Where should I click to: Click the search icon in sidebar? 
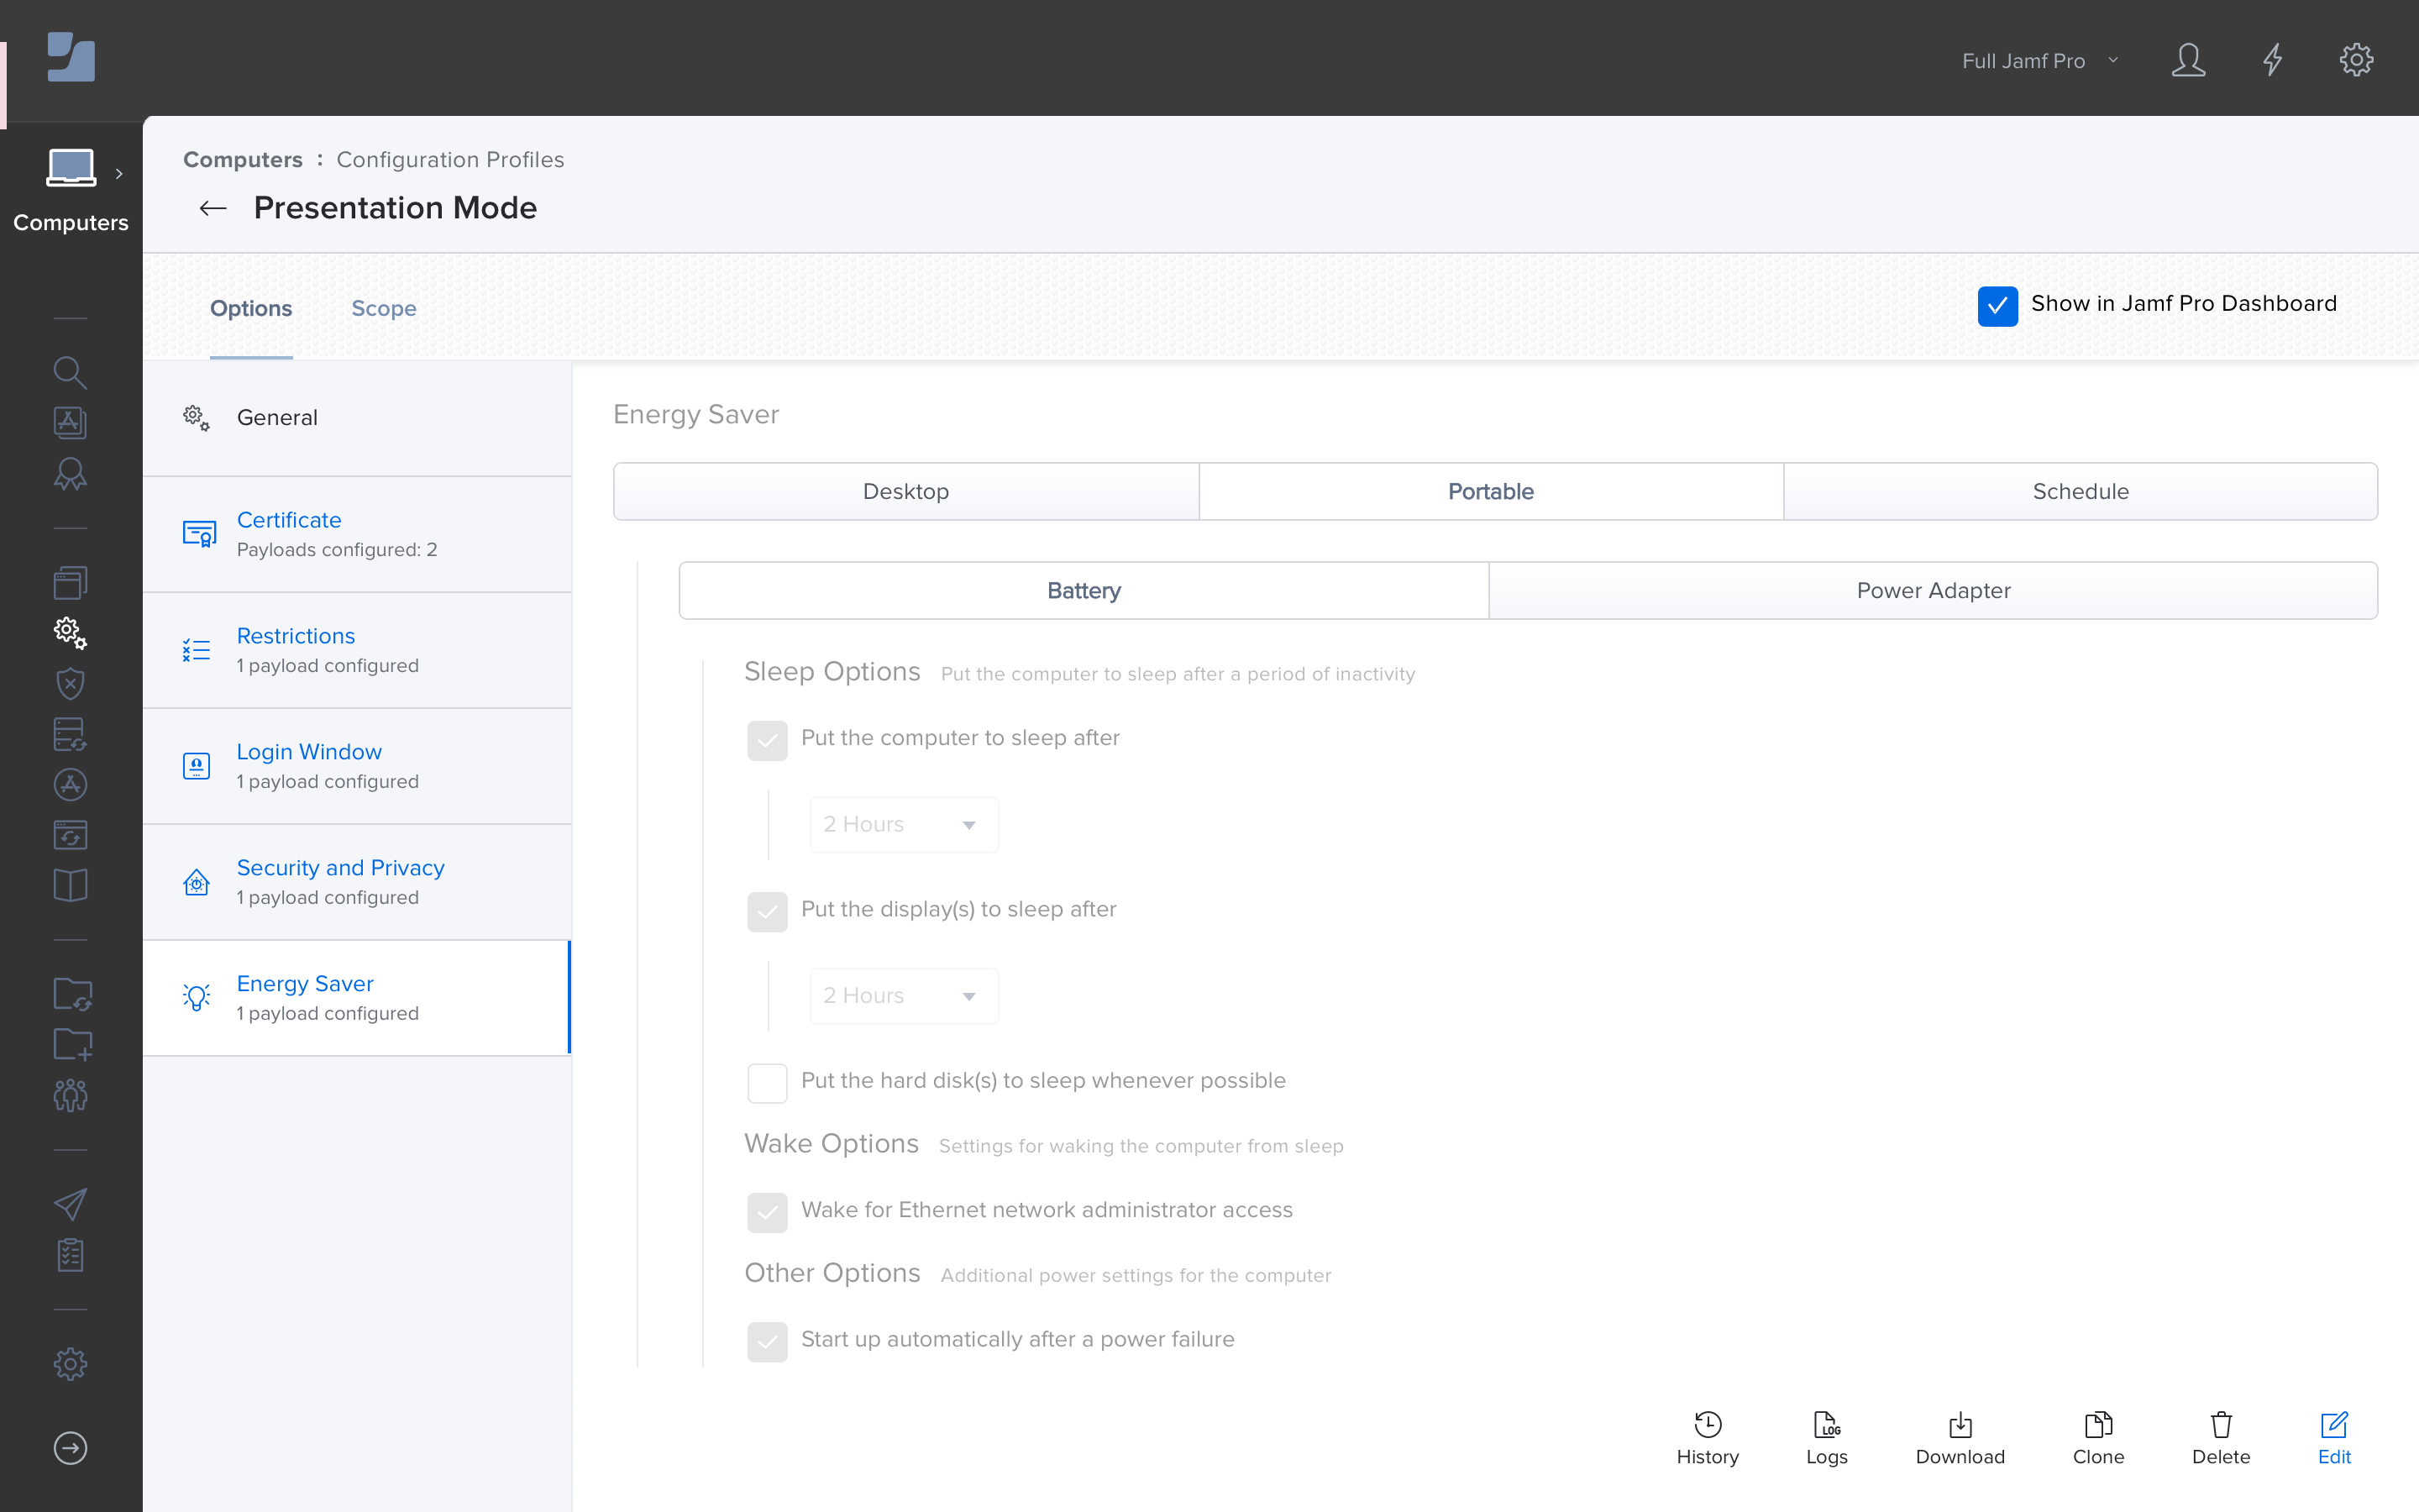pyautogui.click(x=70, y=371)
